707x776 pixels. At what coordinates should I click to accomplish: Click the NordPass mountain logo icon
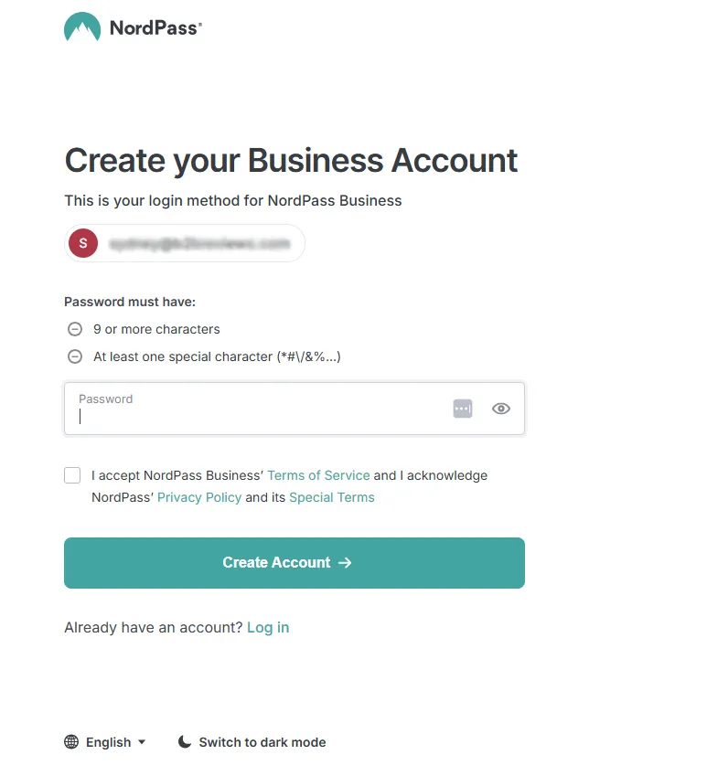(x=82, y=27)
